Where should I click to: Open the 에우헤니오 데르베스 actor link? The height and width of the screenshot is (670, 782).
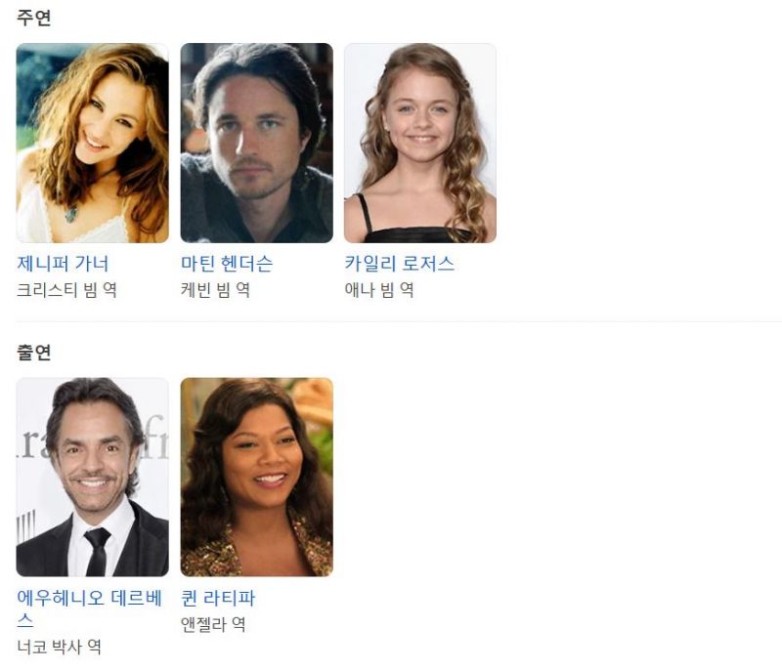click(89, 608)
